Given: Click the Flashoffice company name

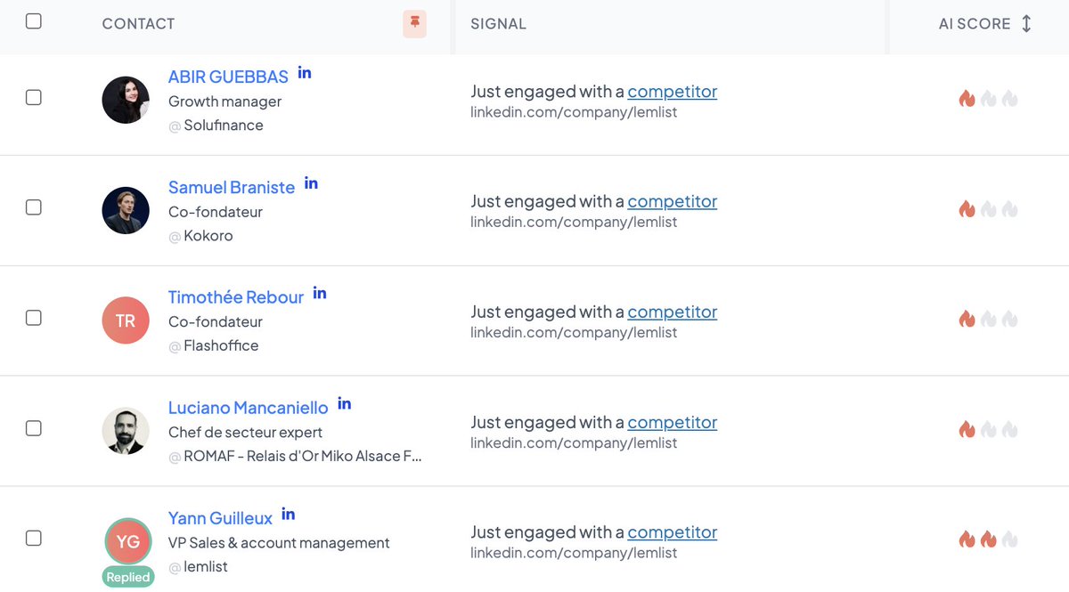Looking at the screenshot, I should (221, 345).
